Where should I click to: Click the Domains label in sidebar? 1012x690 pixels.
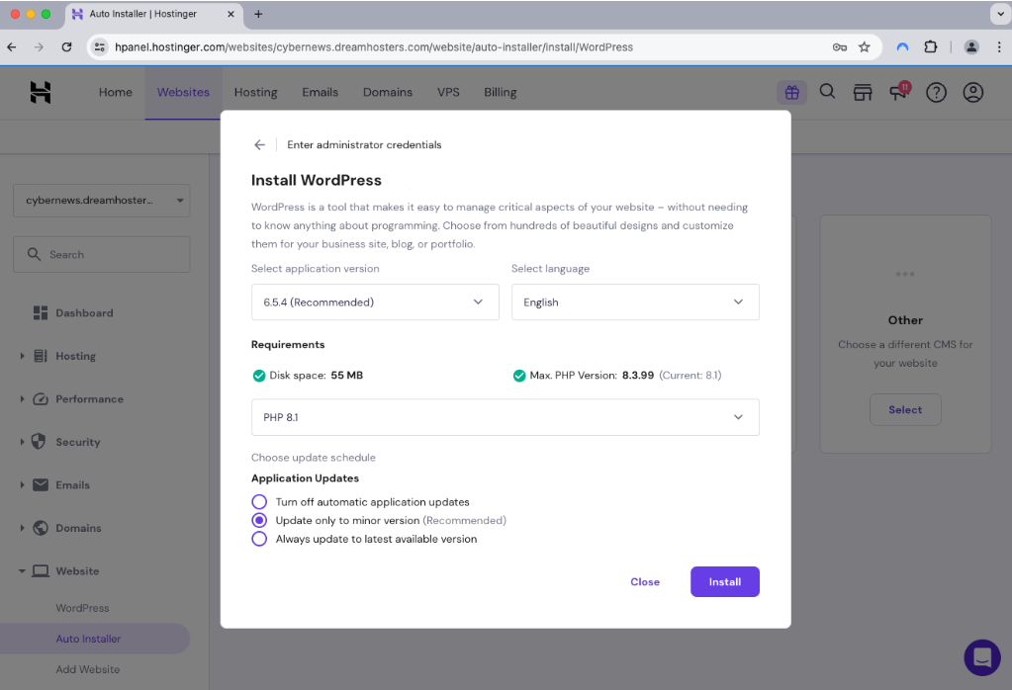[79, 528]
